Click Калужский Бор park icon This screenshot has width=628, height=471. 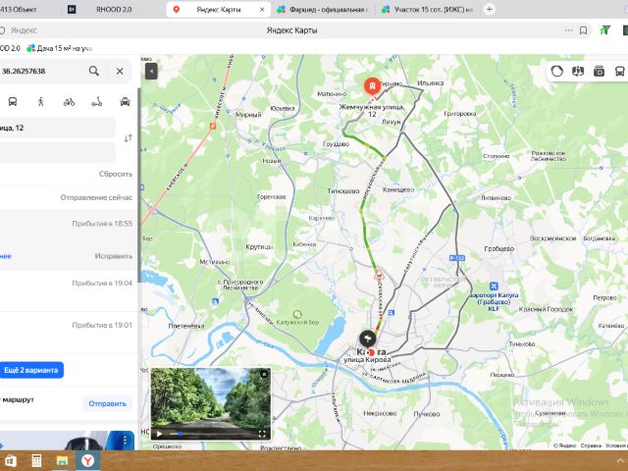297,314
